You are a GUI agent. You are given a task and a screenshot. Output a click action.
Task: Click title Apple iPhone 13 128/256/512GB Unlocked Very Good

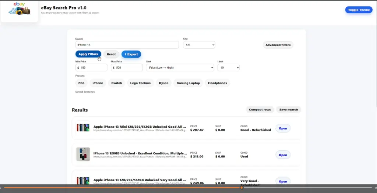[x=140, y=180]
